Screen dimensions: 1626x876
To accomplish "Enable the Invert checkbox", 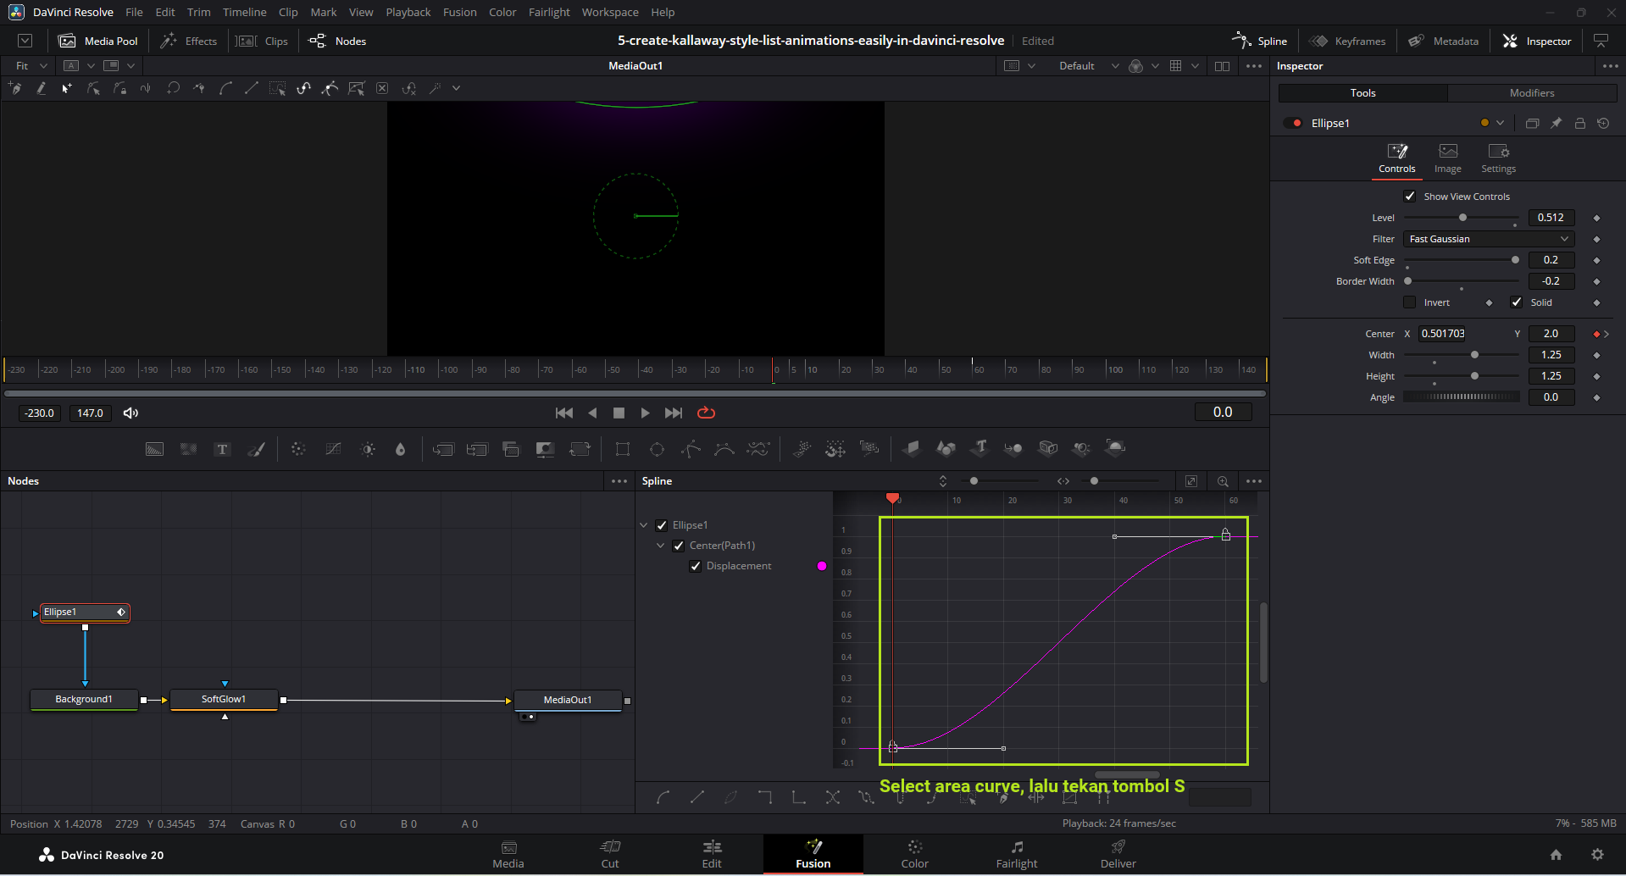I will pyautogui.click(x=1410, y=302).
